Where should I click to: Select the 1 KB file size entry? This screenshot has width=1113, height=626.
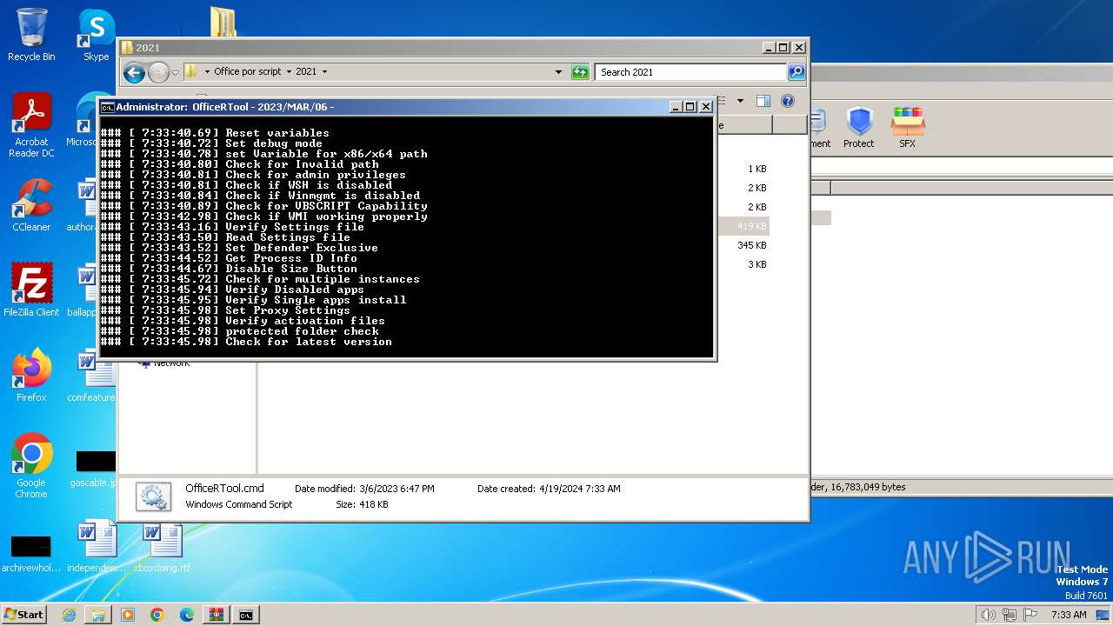[x=756, y=169]
